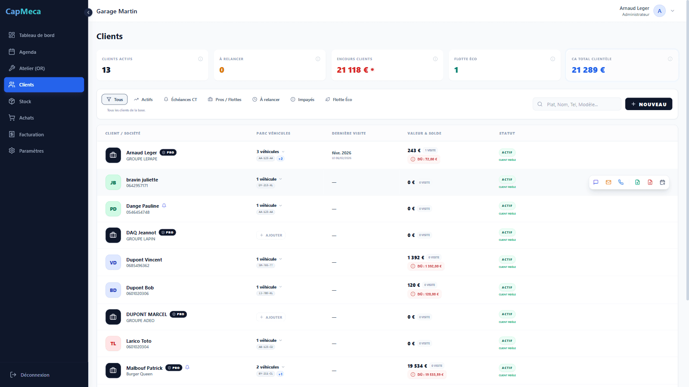Switch on the À relancer filter

coord(266,99)
